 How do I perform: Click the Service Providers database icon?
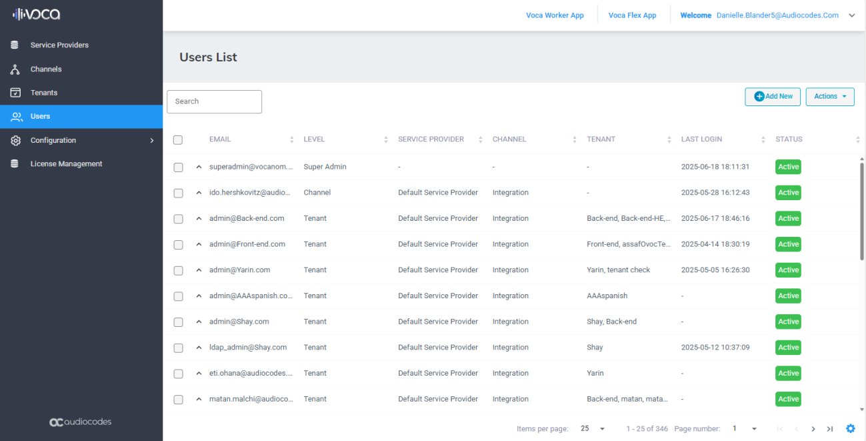point(15,45)
